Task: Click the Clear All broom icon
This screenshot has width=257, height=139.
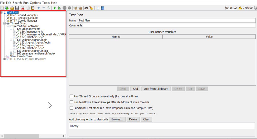Action: 81,8
